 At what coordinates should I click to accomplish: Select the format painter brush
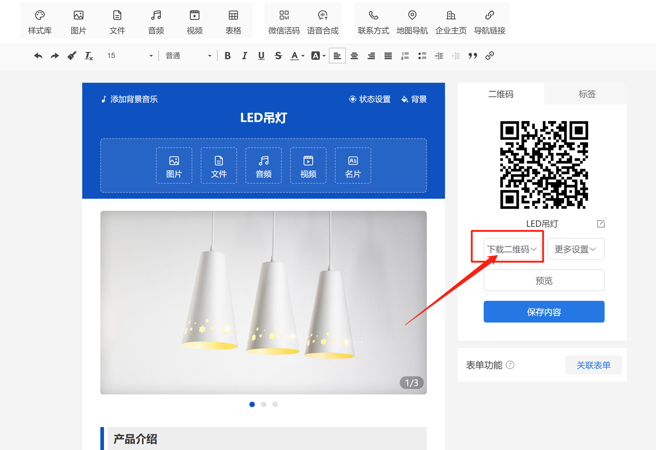pyautogui.click(x=72, y=56)
